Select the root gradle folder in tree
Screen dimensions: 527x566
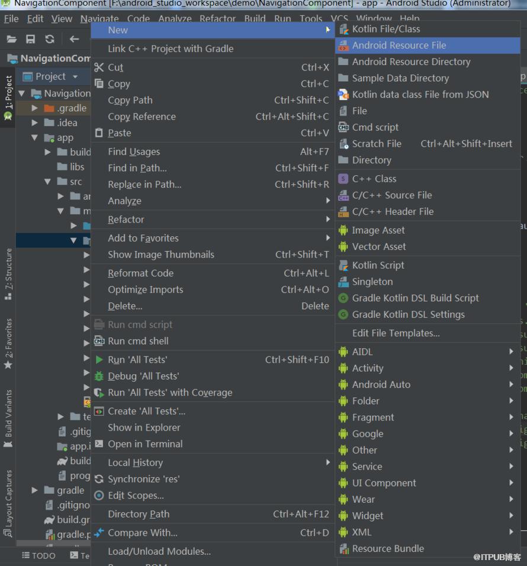[x=64, y=490]
